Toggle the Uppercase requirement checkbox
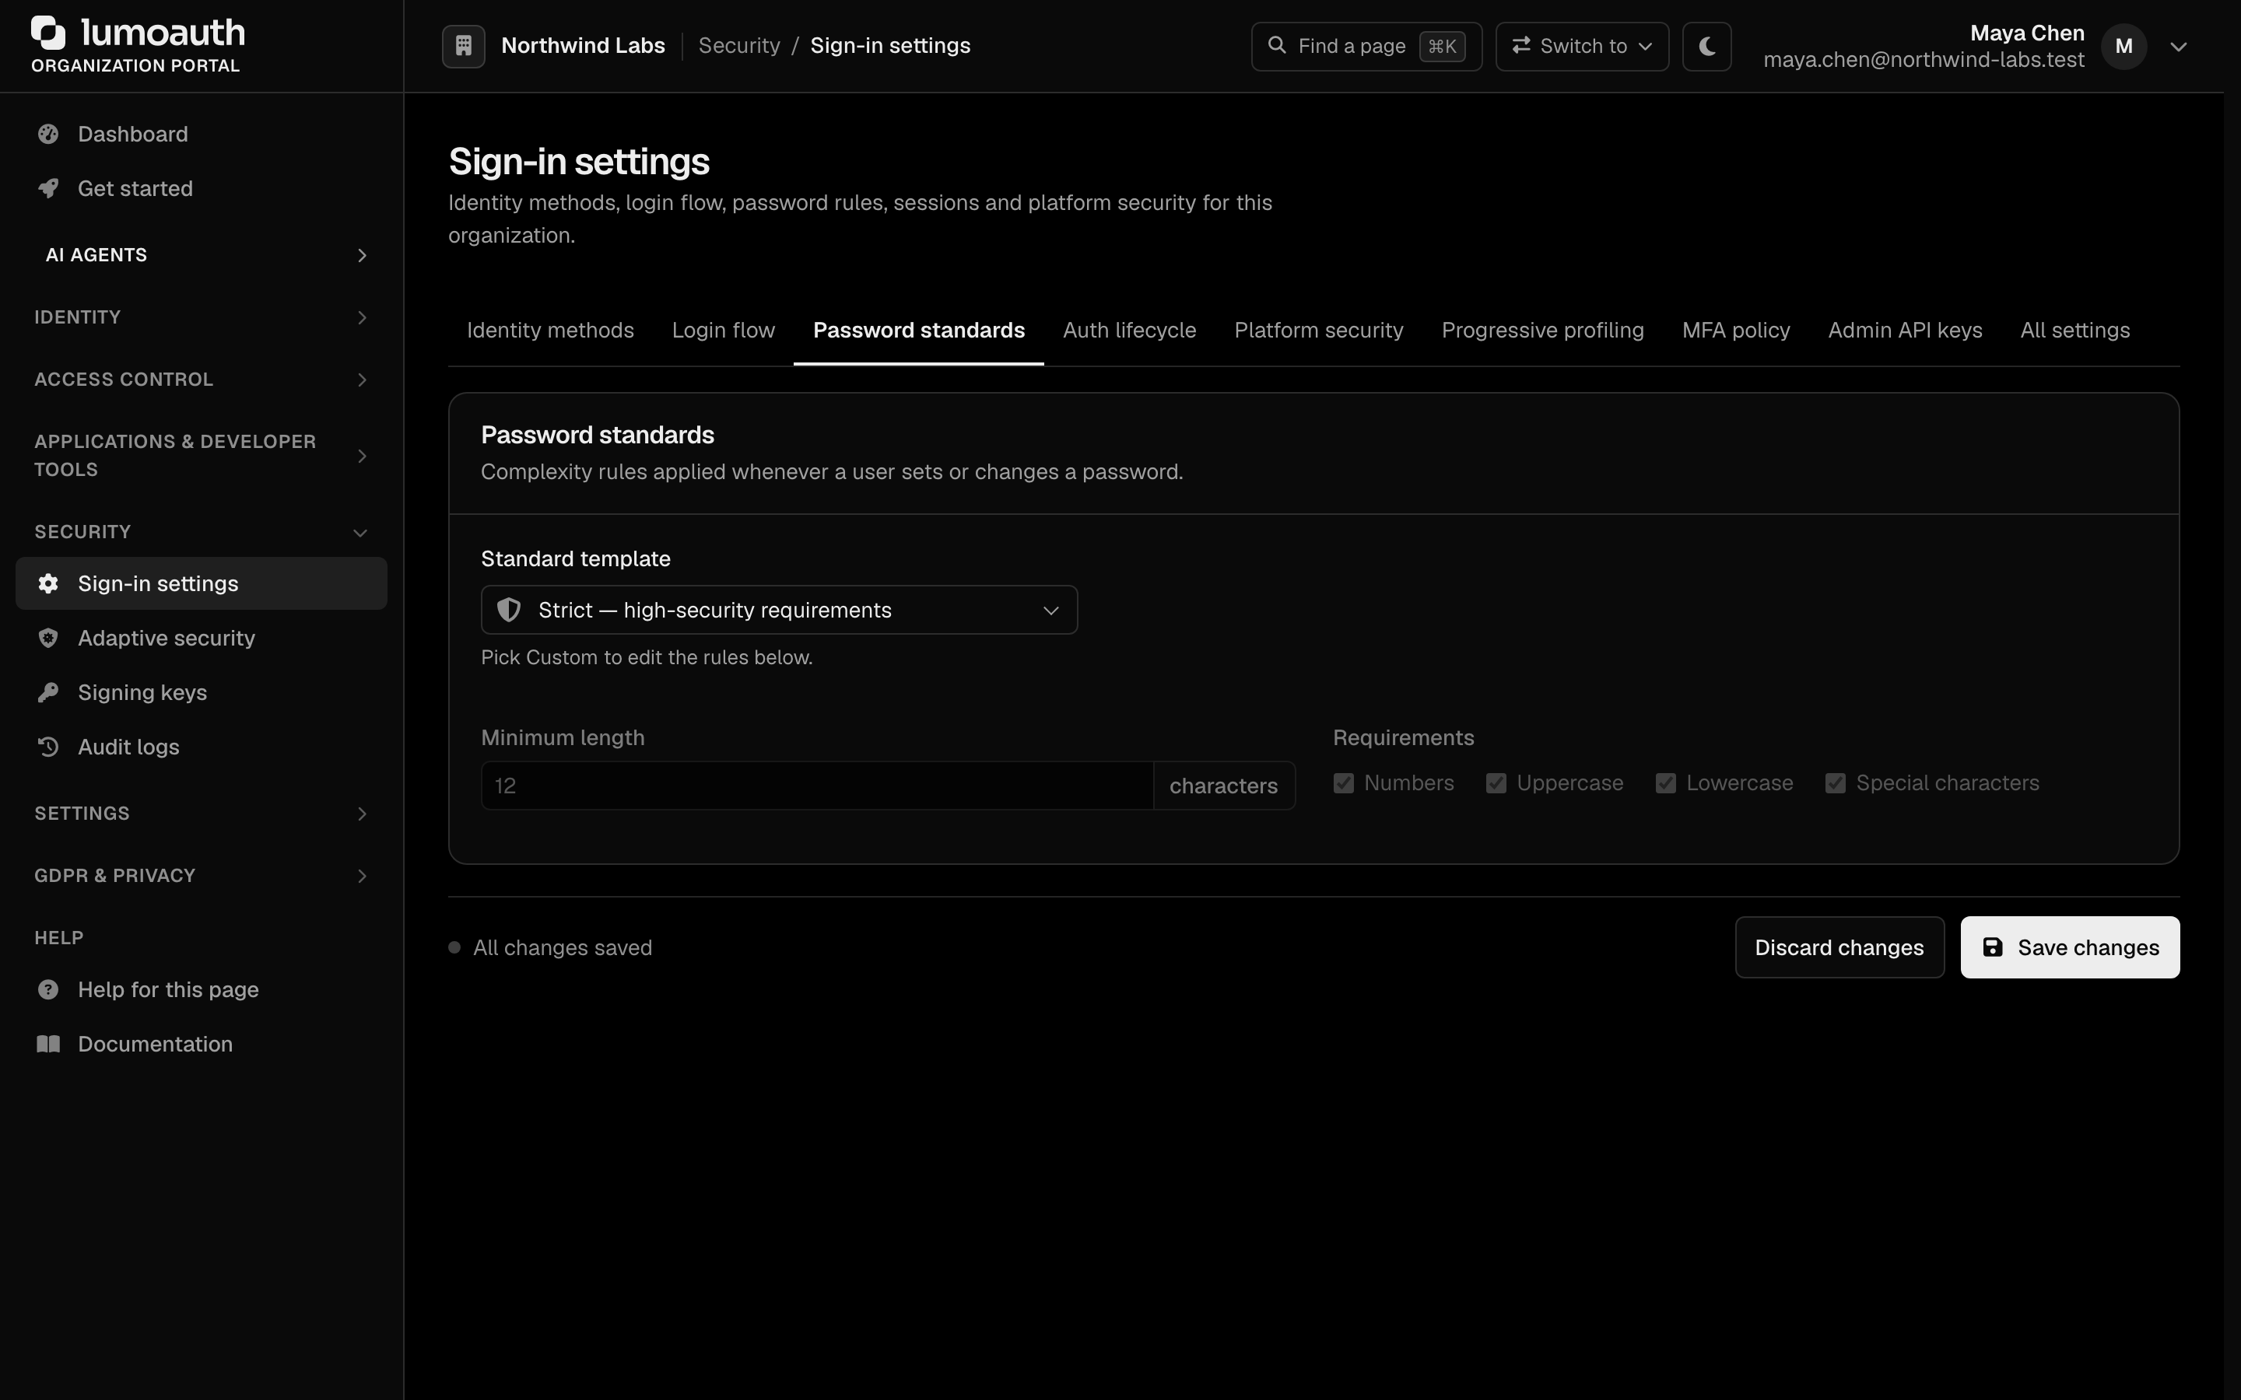 [x=1496, y=783]
